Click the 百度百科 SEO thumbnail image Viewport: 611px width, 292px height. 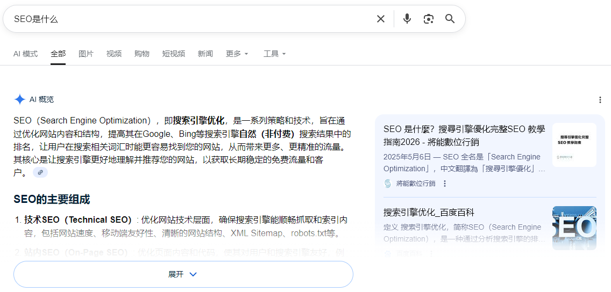pyautogui.click(x=574, y=228)
